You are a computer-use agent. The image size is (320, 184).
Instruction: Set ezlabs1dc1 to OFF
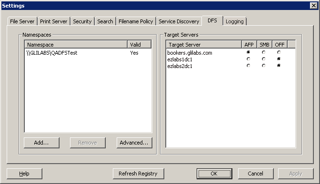tap(279, 59)
